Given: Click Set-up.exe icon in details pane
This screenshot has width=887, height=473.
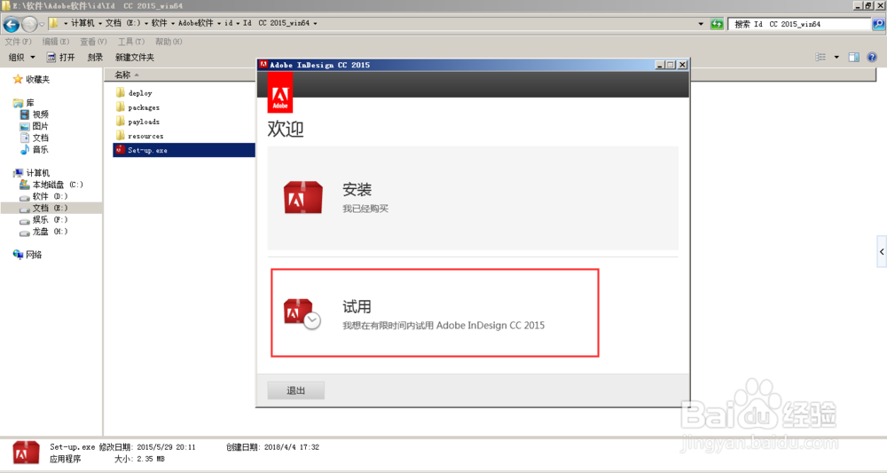Looking at the screenshot, I should pyautogui.click(x=26, y=453).
